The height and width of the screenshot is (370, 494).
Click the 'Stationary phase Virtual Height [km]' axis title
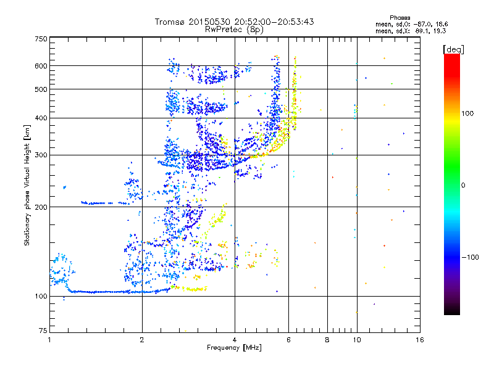point(27,185)
